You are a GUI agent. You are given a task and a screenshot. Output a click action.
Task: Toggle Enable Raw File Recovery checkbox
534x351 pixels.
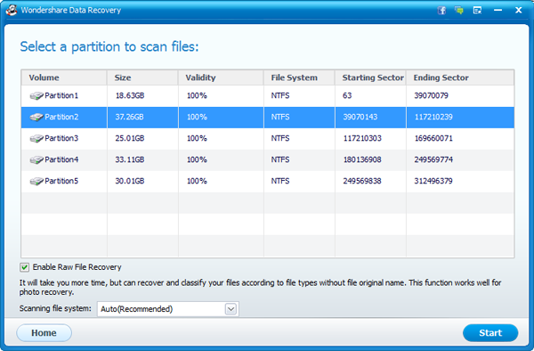pyautogui.click(x=24, y=267)
